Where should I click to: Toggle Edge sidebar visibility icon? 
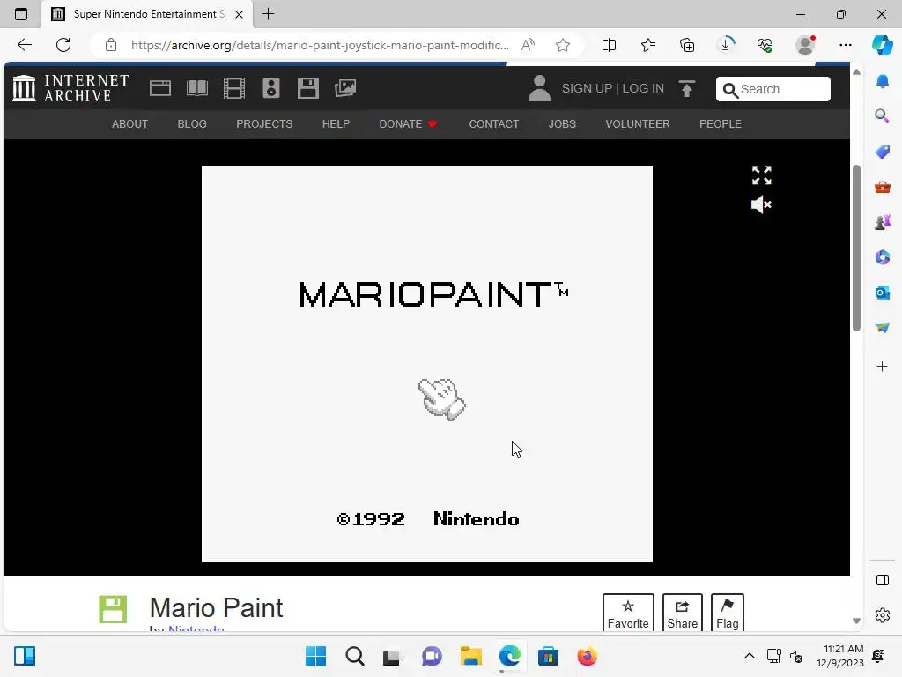coord(883,580)
